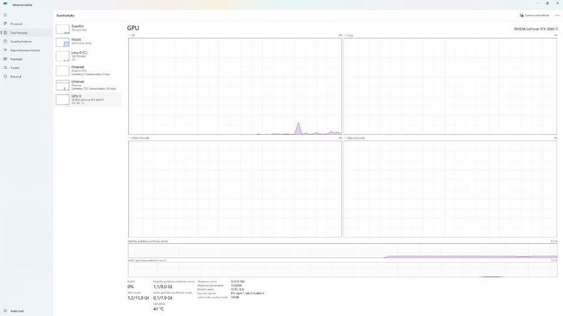Click the Task Manager app icon

[x=5, y=4]
